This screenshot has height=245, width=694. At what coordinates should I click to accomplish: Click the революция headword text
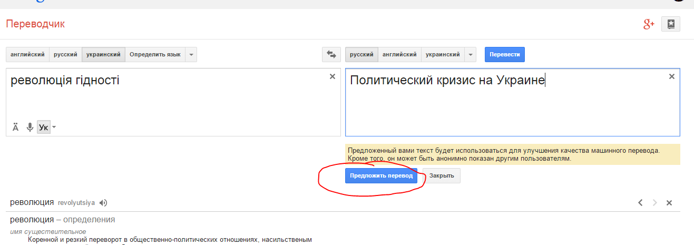point(32,202)
